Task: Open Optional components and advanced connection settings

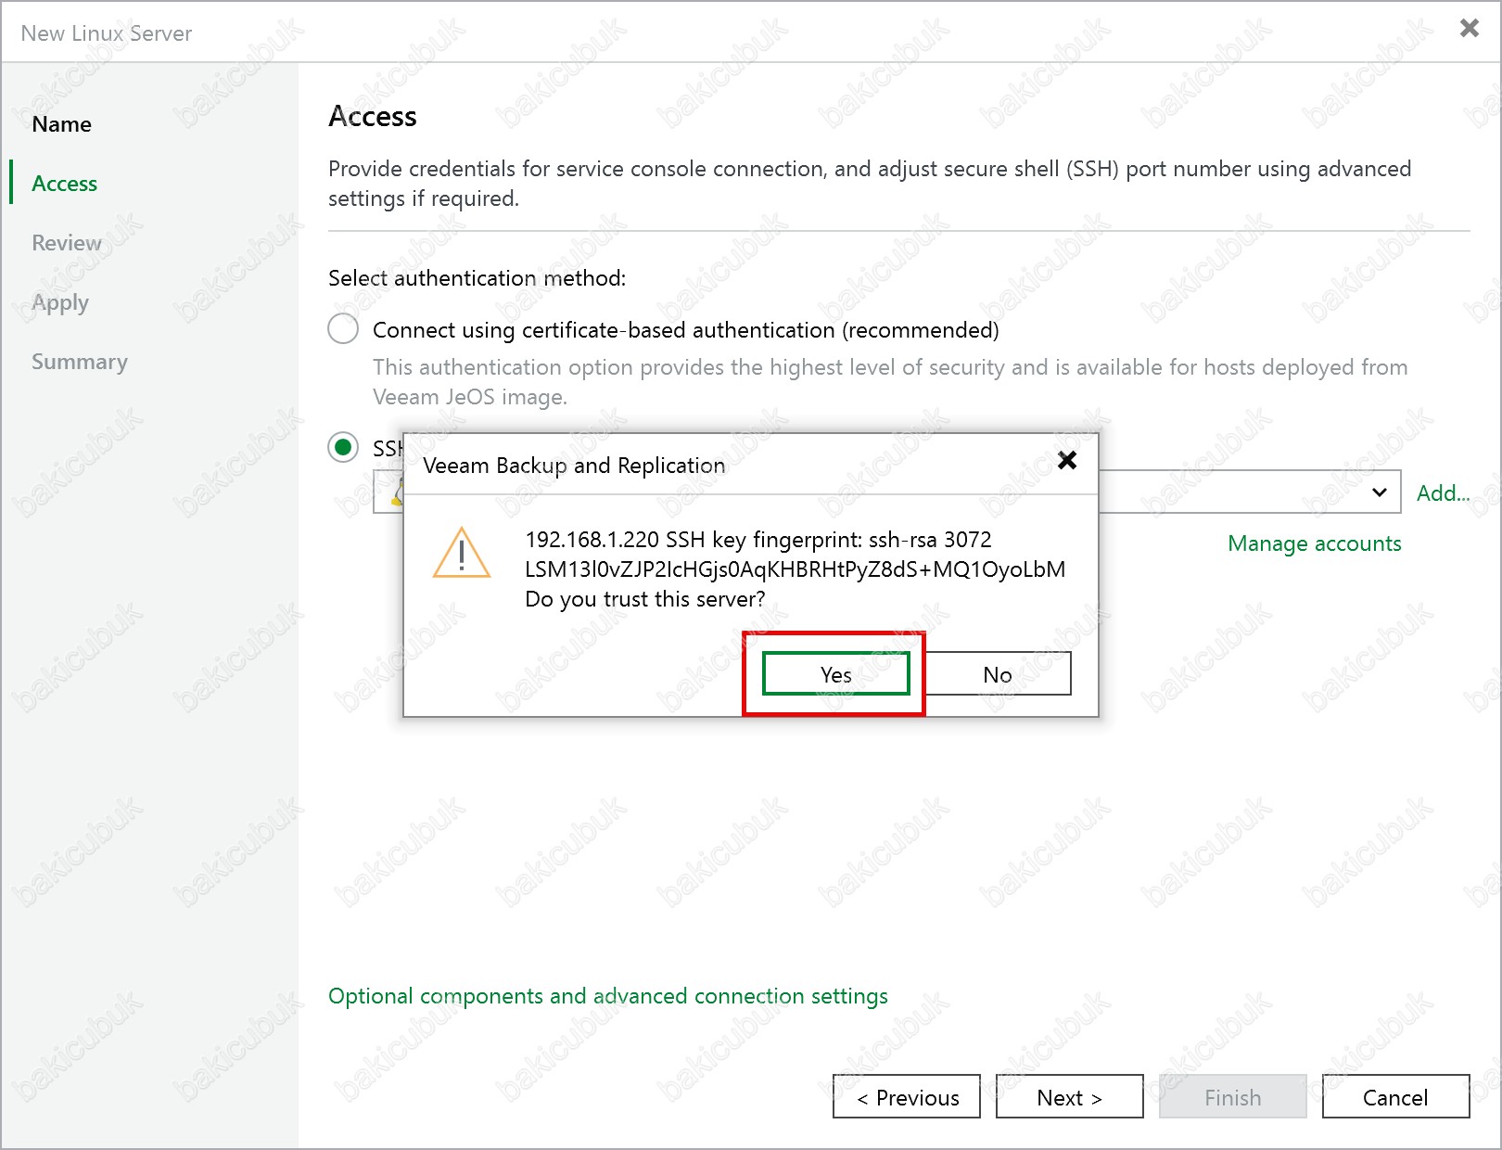Action: coord(608,996)
